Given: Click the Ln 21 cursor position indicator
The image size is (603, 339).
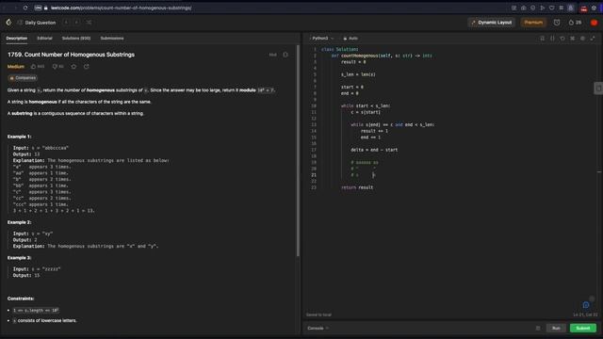Looking at the screenshot, I should point(585,315).
